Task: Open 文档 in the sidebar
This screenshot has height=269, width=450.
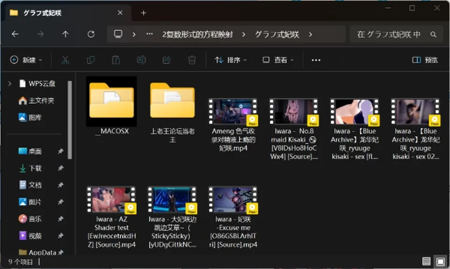Action: [x=30, y=185]
